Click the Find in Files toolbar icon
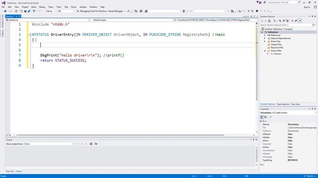Image resolution: width=318 pixels, height=178 pixels. point(128,11)
